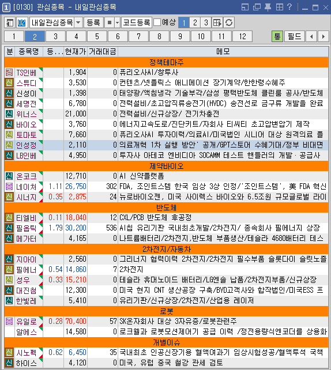Click the 26,750 price for 네이처
Screen dimensions: 331x370
pos(76,186)
